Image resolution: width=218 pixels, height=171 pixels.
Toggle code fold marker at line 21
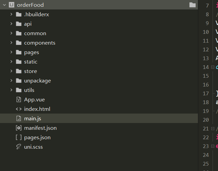click(213, 129)
